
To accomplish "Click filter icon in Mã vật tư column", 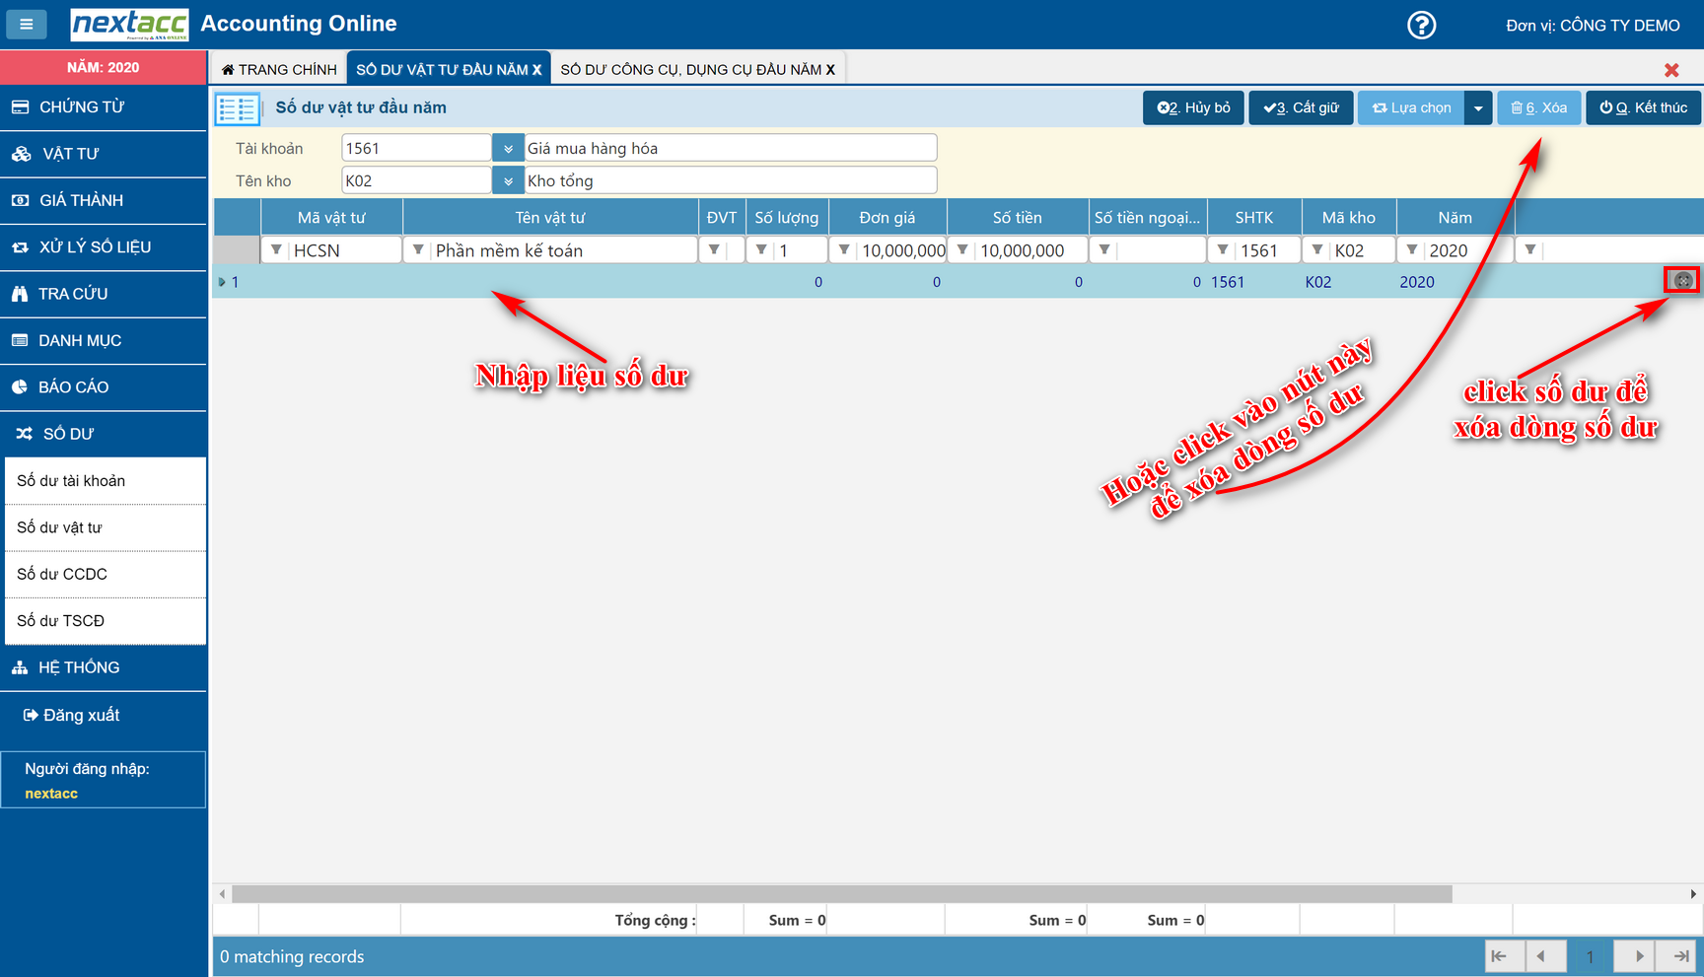I will [276, 250].
